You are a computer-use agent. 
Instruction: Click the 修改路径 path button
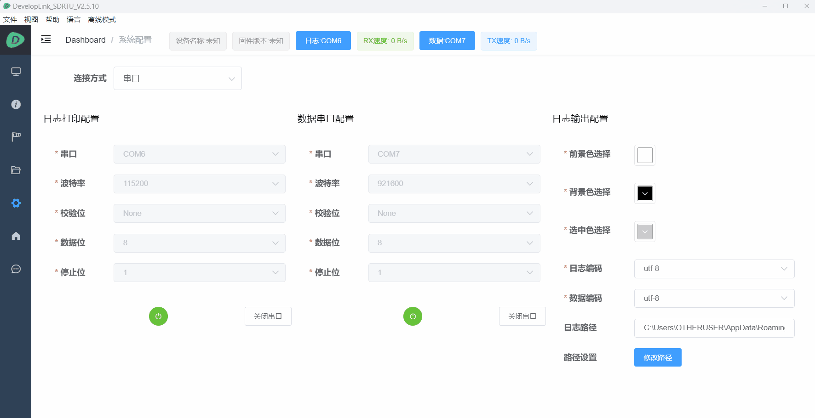[x=657, y=357]
